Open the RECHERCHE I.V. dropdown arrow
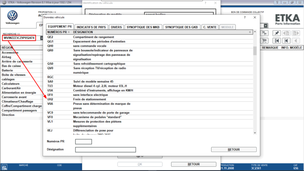 coord(42,38)
